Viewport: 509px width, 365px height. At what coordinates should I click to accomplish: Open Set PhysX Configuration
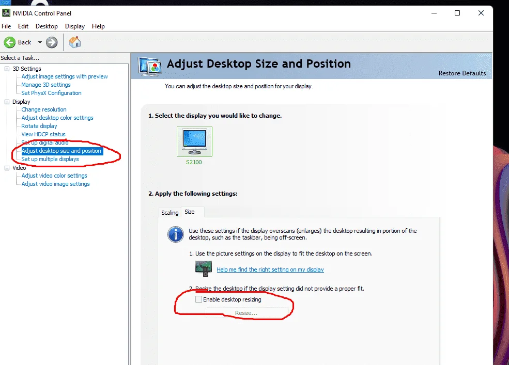pyautogui.click(x=51, y=93)
